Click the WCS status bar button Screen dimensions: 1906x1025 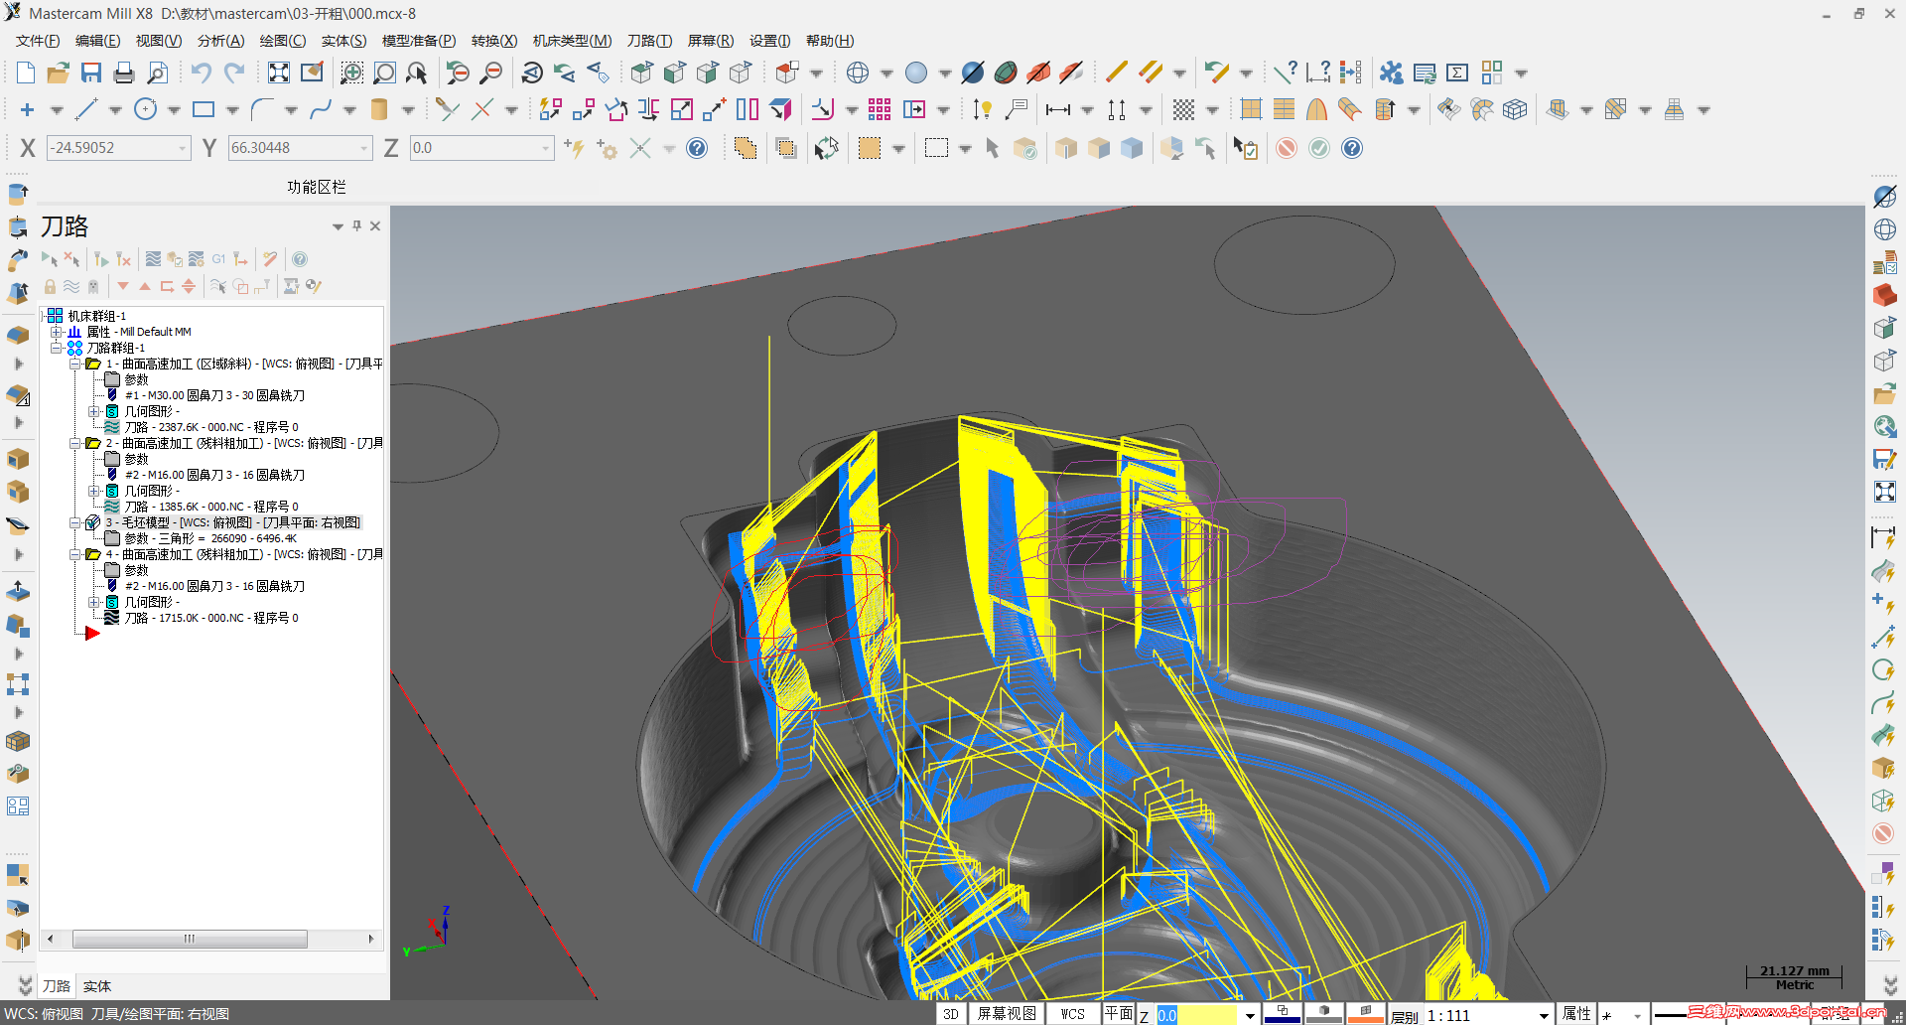pyautogui.click(x=1072, y=1014)
